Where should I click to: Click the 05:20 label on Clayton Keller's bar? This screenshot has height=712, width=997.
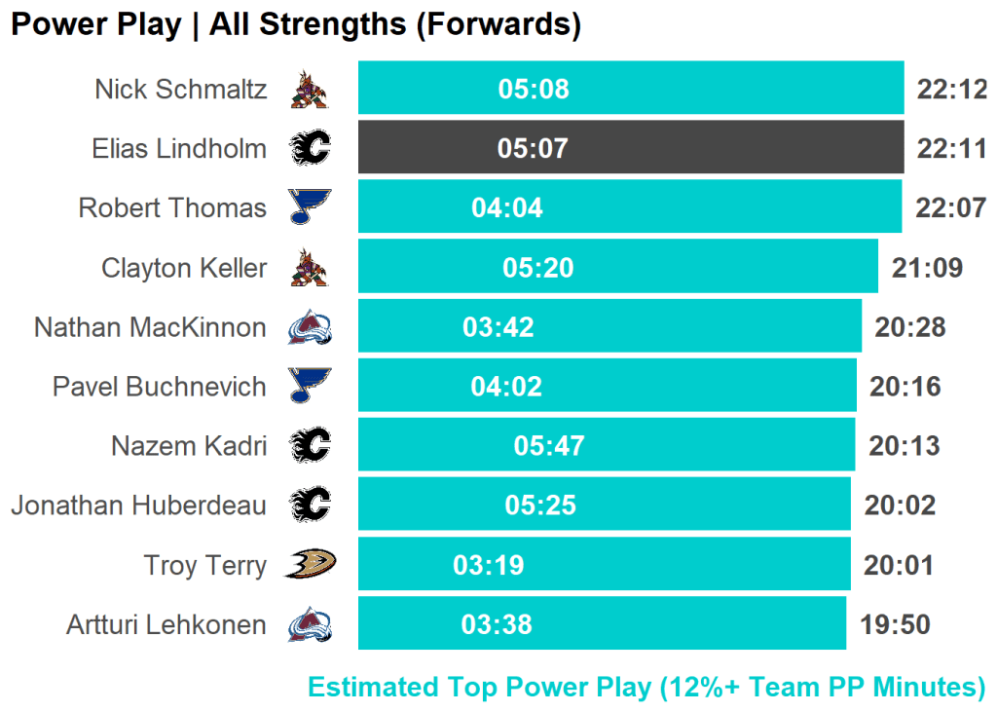[538, 268]
